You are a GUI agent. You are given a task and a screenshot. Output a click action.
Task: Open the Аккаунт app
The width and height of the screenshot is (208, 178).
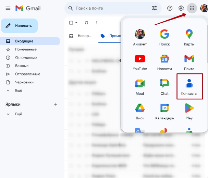point(140,37)
